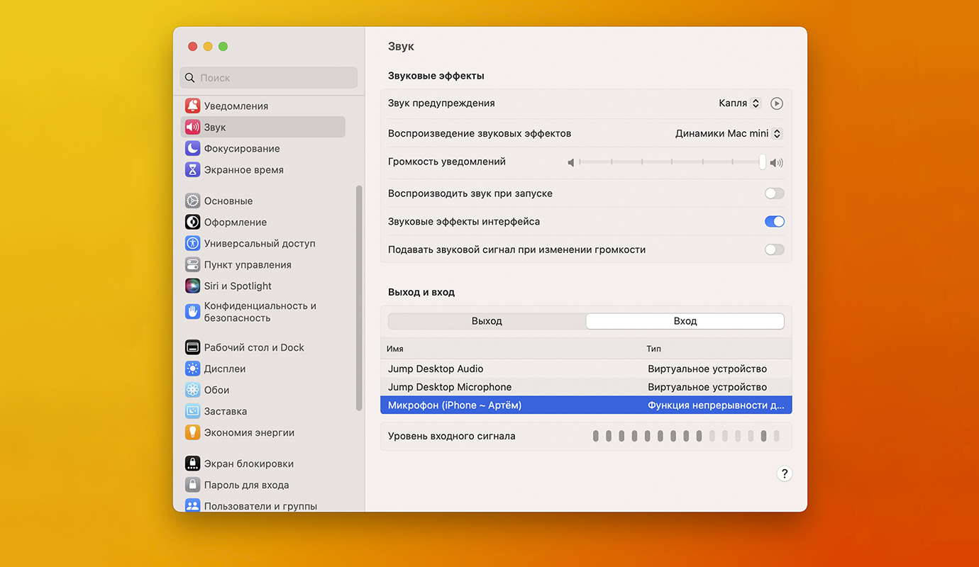This screenshot has height=567, width=979.
Task: Select Jump Desktop Microphone device row
Action: [586, 387]
